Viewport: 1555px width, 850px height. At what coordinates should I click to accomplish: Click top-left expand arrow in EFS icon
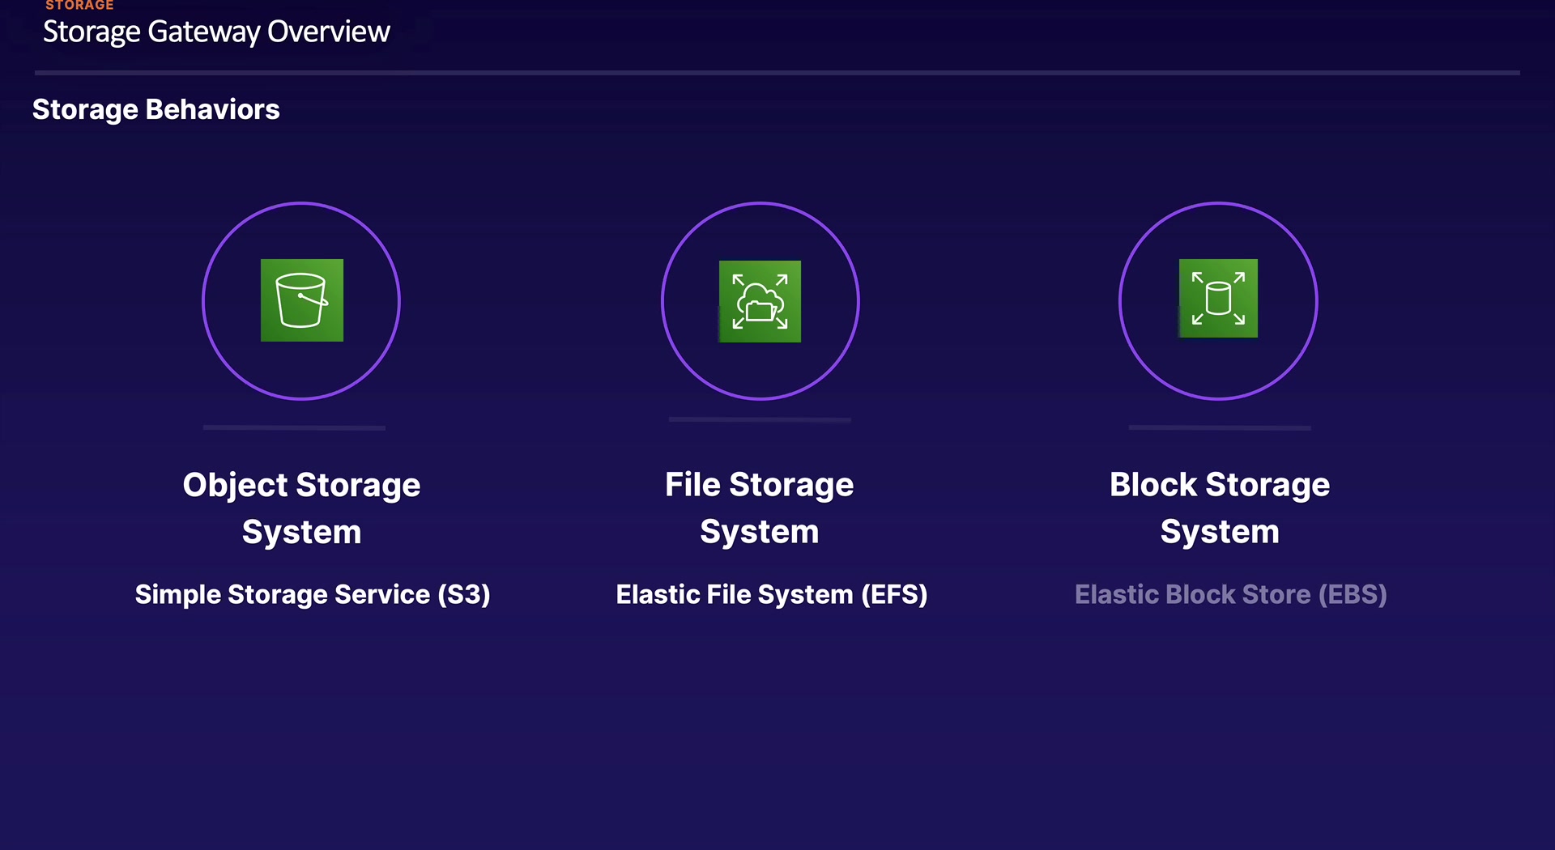tap(738, 279)
